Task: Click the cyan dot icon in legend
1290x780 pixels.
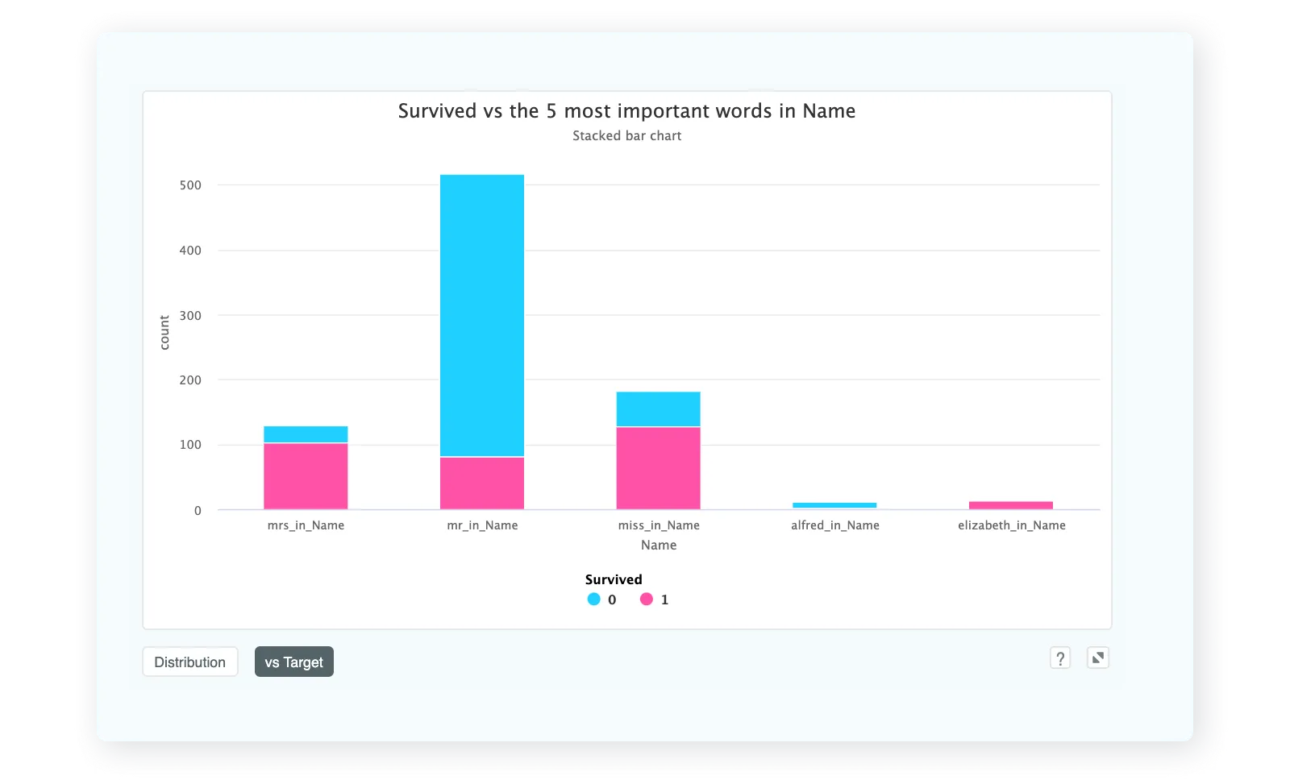Action: [594, 600]
